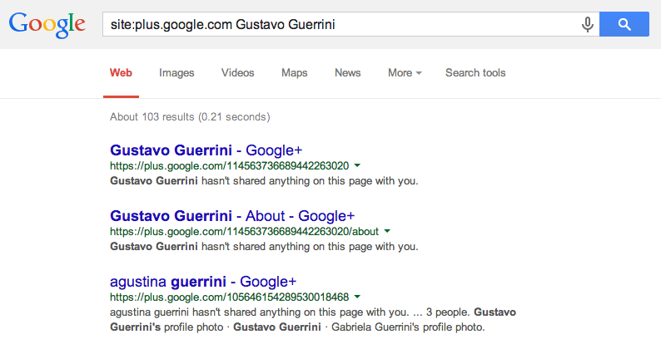
Task: Open the Maps tab
Action: (294, 73)
